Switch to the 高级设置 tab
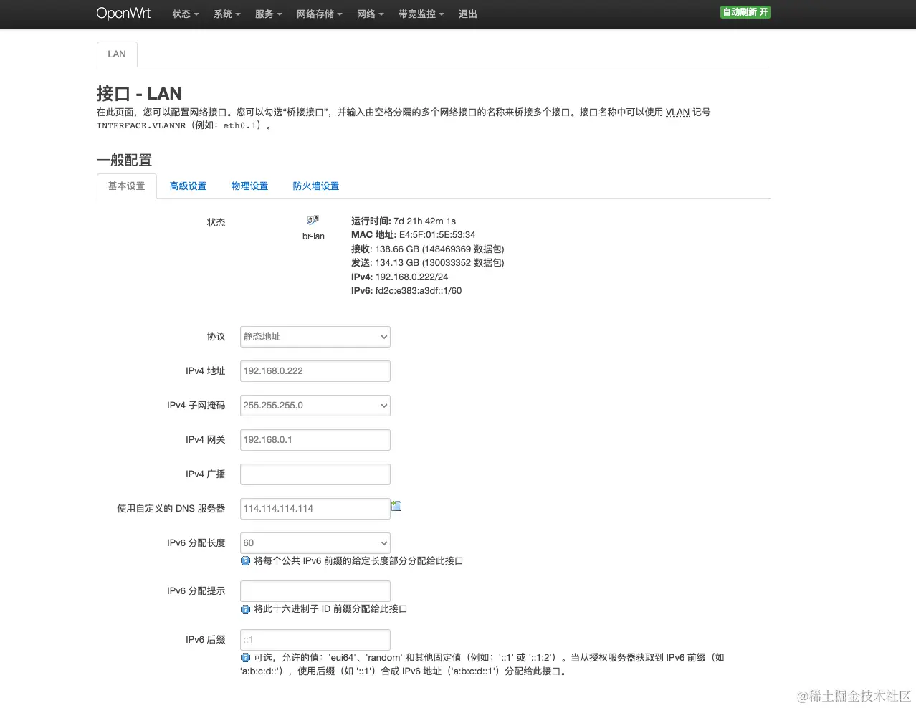Image resolution: width=916 pixels, height=708 pixels. (188, 186)
